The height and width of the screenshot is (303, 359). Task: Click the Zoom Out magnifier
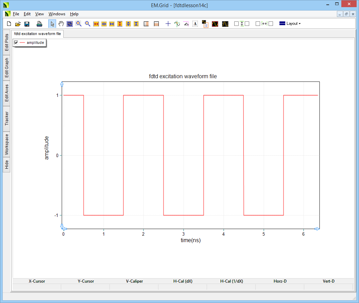coord(87,24)
